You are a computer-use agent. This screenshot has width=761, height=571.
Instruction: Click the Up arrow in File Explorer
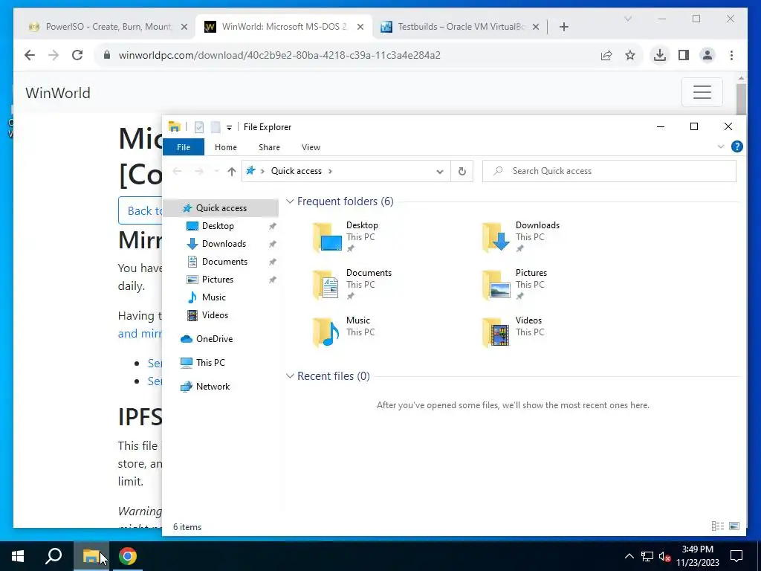[x=232, y=172]
